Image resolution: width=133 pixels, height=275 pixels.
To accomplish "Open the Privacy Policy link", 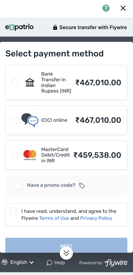I will point(96,218).
